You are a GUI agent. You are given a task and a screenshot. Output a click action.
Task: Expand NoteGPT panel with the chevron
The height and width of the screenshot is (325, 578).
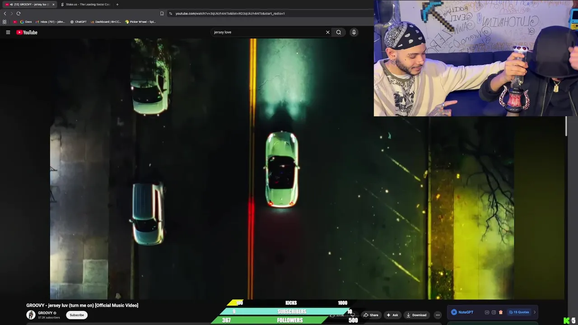535,312
